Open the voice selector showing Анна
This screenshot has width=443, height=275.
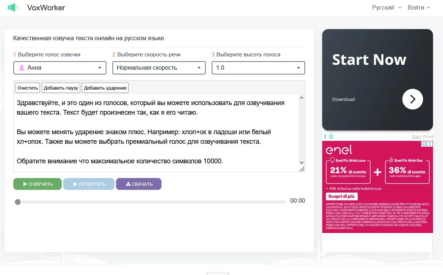(x=60, y=68)
